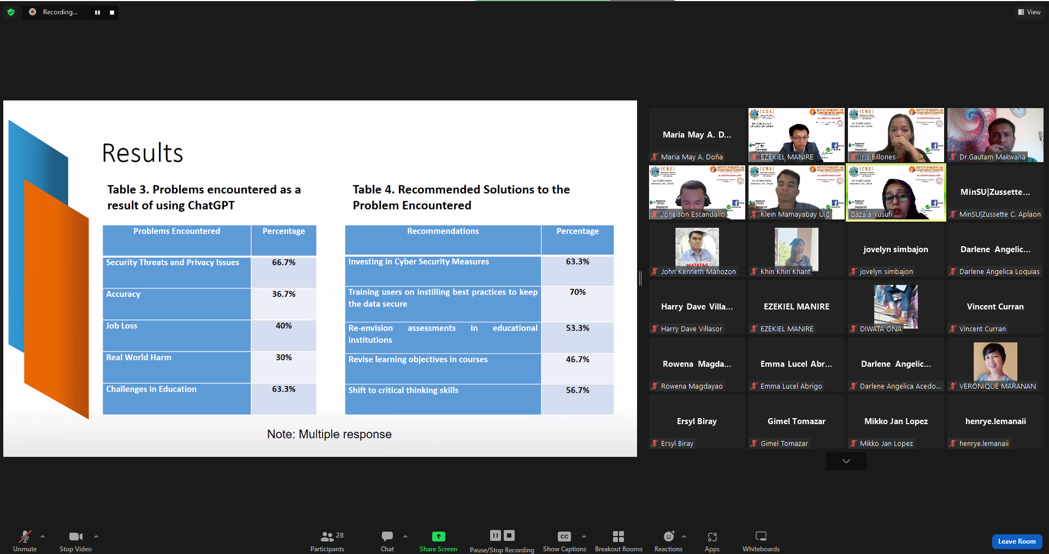Click the Leave Room button
The height and width of the screenshot is (554, 1049).
tap(1016, 541)
